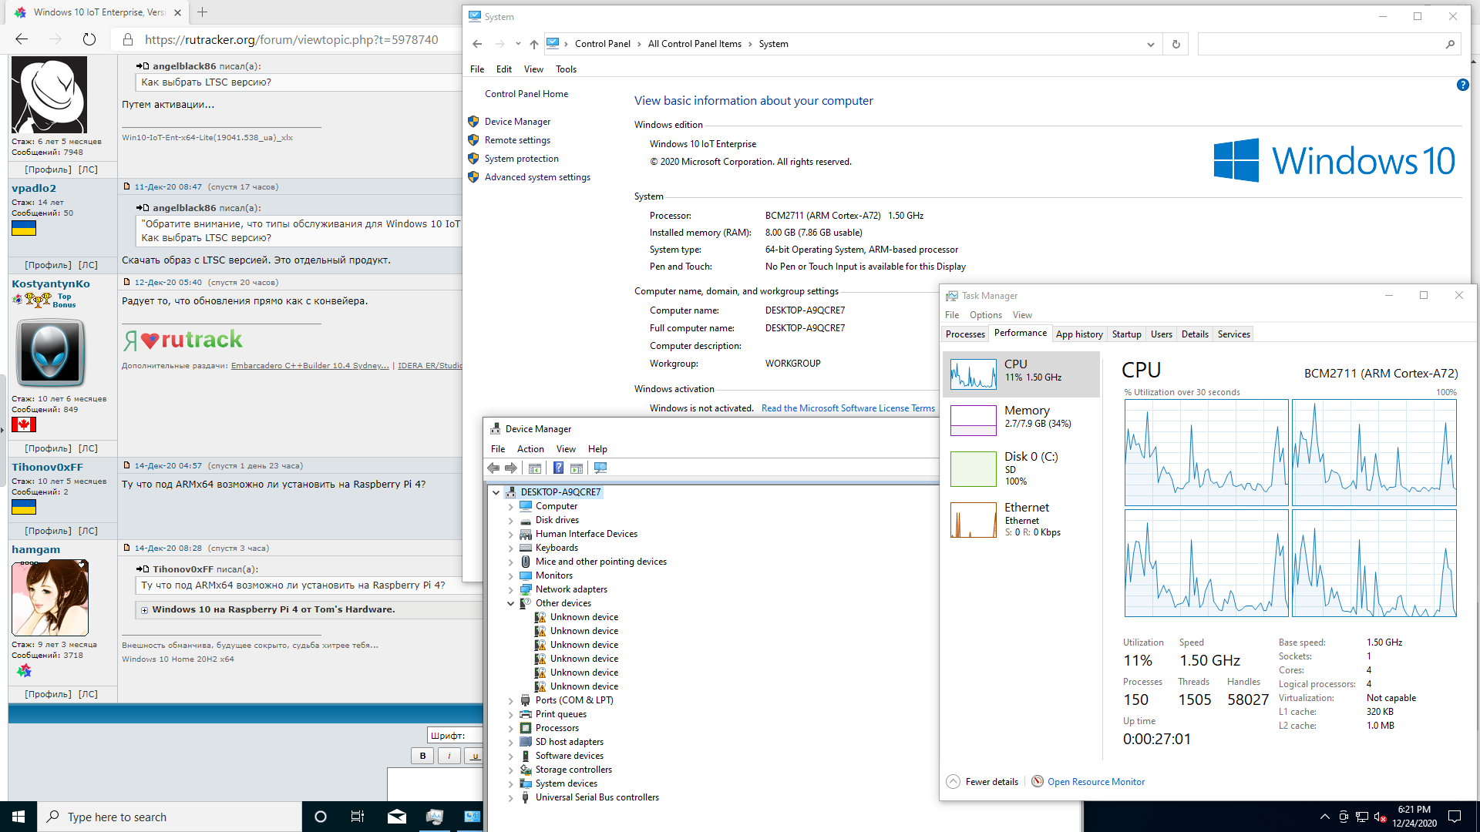Click search magnifier in System window
The height and width of the screenshot is (832, 1480).
click(1450, 44)
